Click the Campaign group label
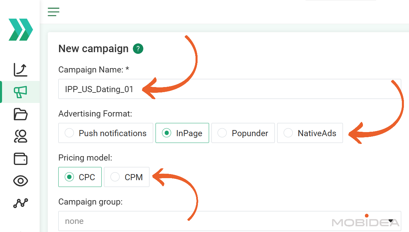This screenshot has width=409, height=232. click(x=90, y=202)
